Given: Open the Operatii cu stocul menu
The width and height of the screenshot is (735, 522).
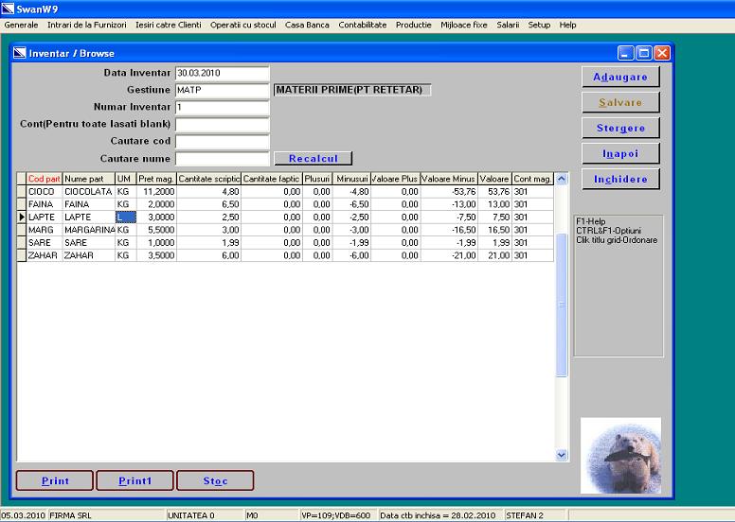Looking at the screenshot, I should pyautogui.click(x=244, y=25).
